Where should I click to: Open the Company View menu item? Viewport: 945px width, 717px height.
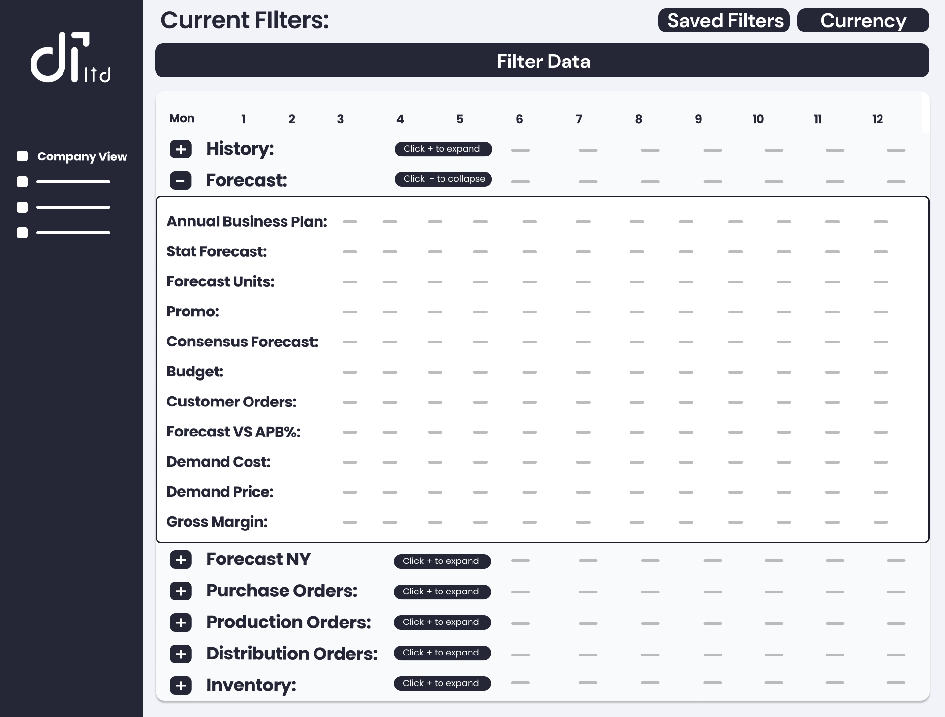(x=82, y=156)
